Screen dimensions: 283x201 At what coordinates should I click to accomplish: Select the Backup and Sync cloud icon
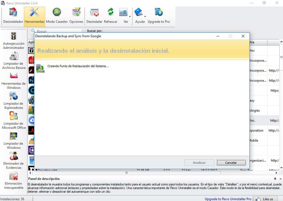coord(31,120)
